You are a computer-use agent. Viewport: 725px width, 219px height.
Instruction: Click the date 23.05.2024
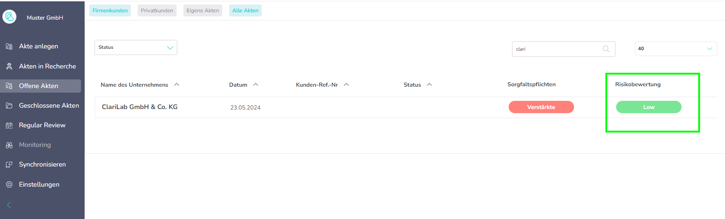point(245,108)
